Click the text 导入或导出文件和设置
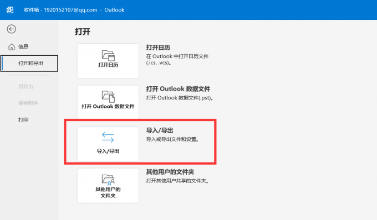This screenshot has width=377, height=220. click(172, 139)
